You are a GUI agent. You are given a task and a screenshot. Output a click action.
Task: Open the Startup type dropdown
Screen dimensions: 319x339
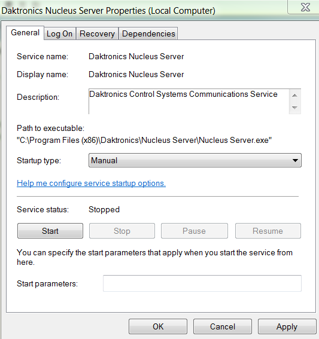195,160
